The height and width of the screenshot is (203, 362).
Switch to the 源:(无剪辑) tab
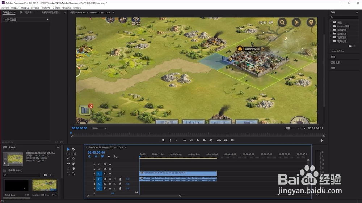(26, 12)
